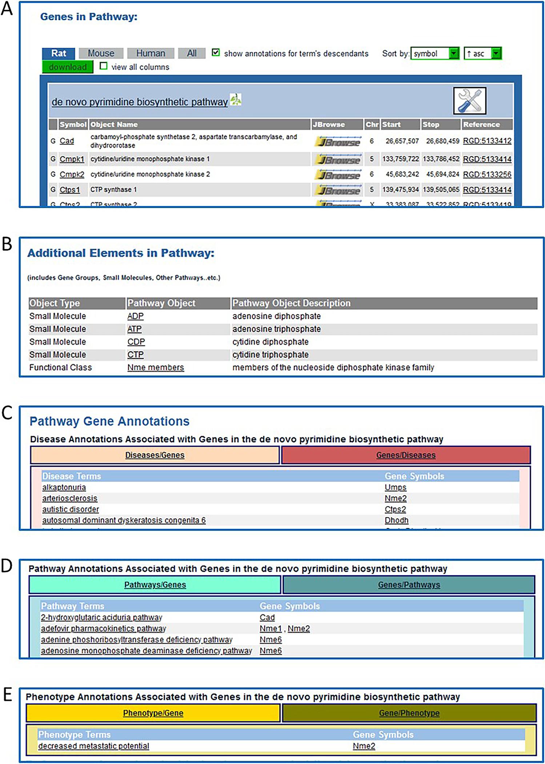The width and height of the screenshot is (545, 764).
Task: Open the wrench and screwdriver tools icon
Action: [x=469, y=101]
